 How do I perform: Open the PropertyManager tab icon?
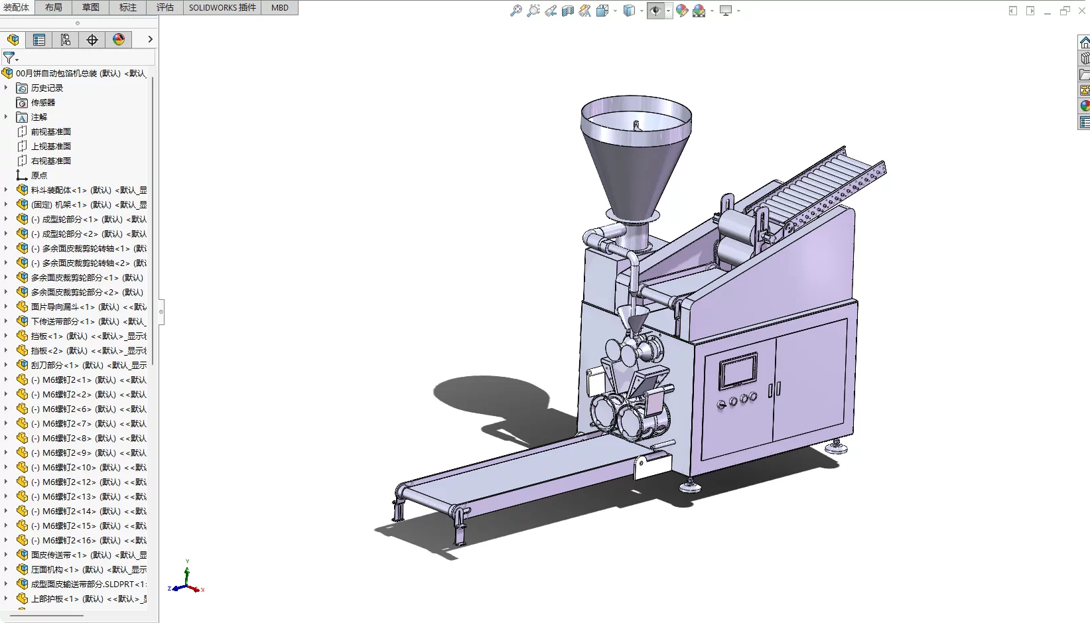39,40
